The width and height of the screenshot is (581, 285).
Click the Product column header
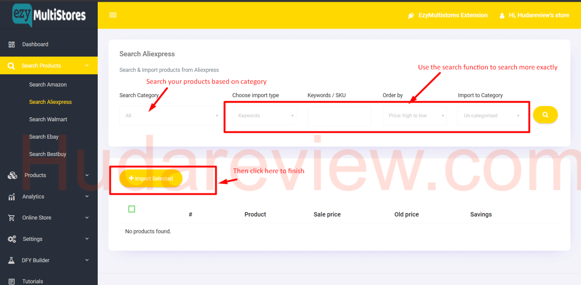(x=255, y=214)
